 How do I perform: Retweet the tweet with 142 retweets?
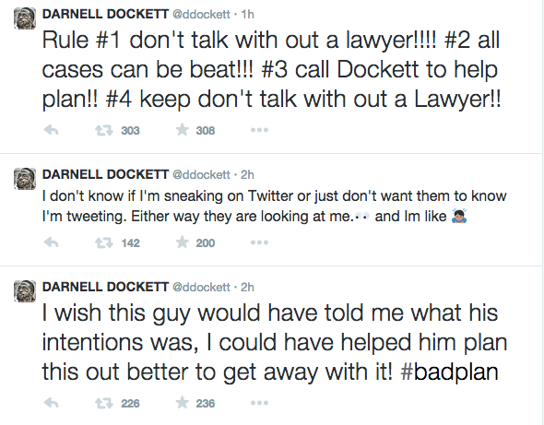point(104,242)
